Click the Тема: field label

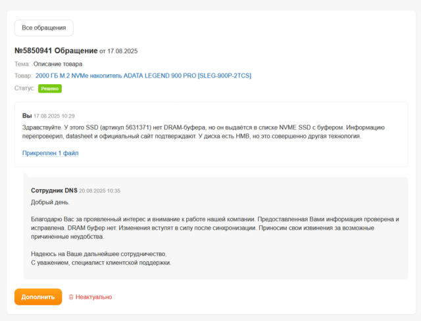[x=22, y=64]
